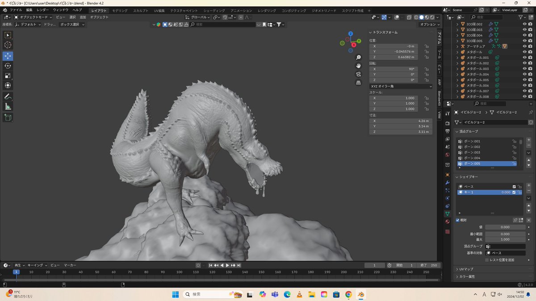Screen dimensions: 536x301
Task: Add a new vertex group with plus
Action: 529,140
